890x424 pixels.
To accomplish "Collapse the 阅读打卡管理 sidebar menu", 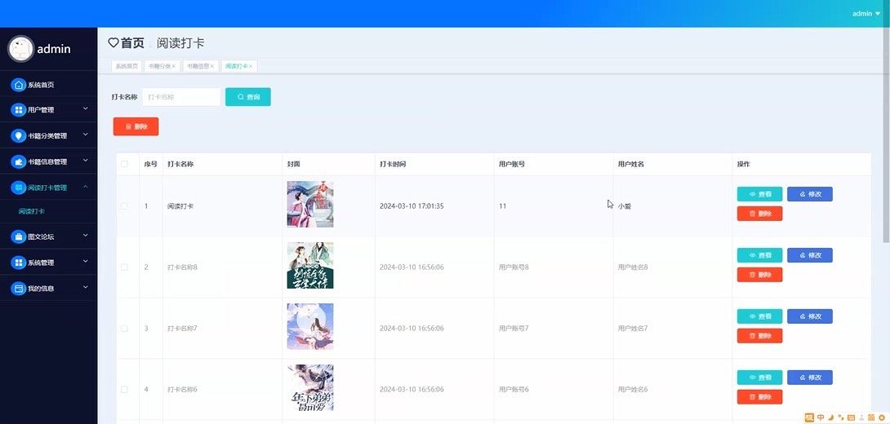I will pos(86,187).
